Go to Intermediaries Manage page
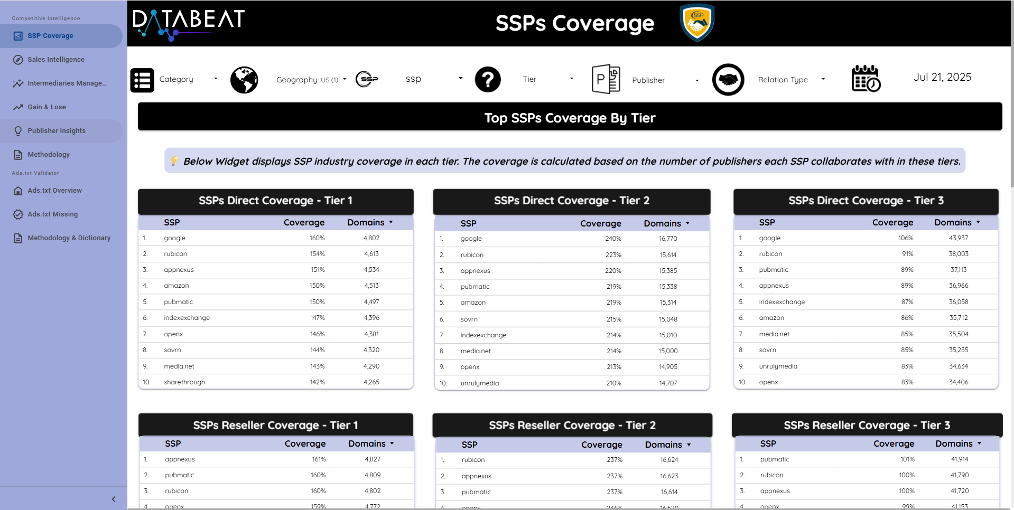 click(x=61, y=83)
